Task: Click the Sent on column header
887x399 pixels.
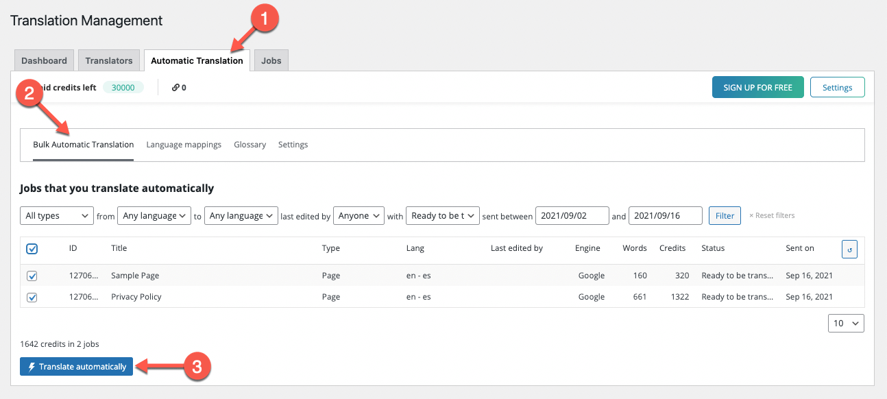Action: 800,248
